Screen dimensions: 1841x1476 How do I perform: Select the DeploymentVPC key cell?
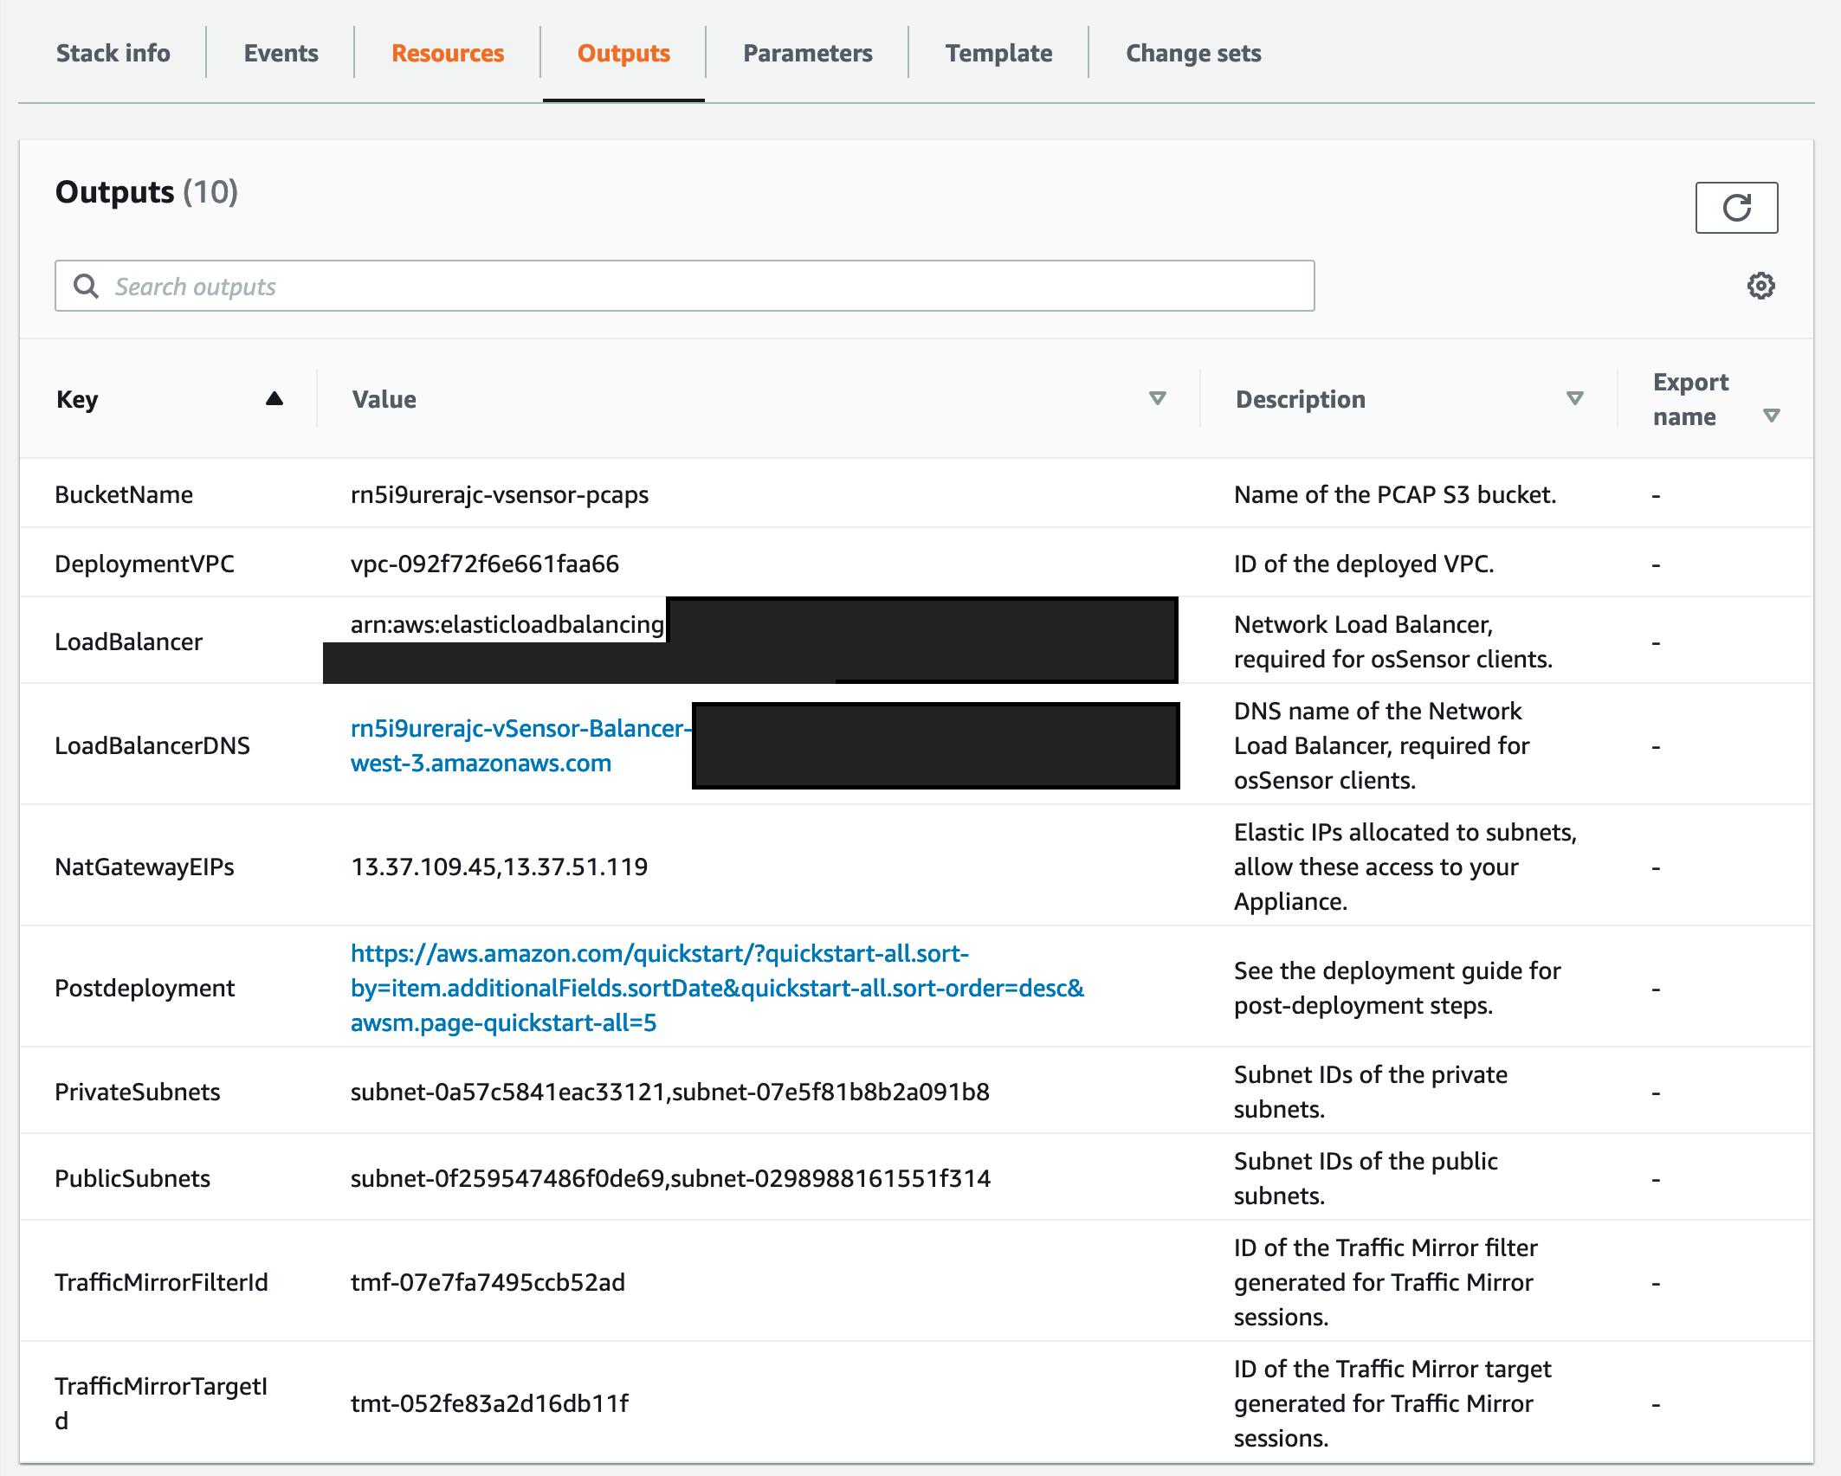point(145,564)
